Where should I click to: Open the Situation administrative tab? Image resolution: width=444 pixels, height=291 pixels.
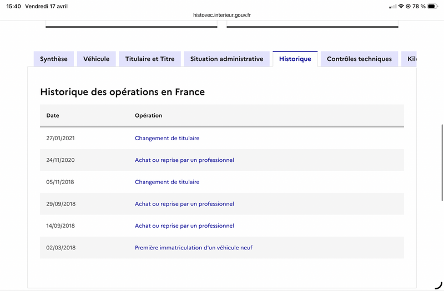click(x=226, y=59)
